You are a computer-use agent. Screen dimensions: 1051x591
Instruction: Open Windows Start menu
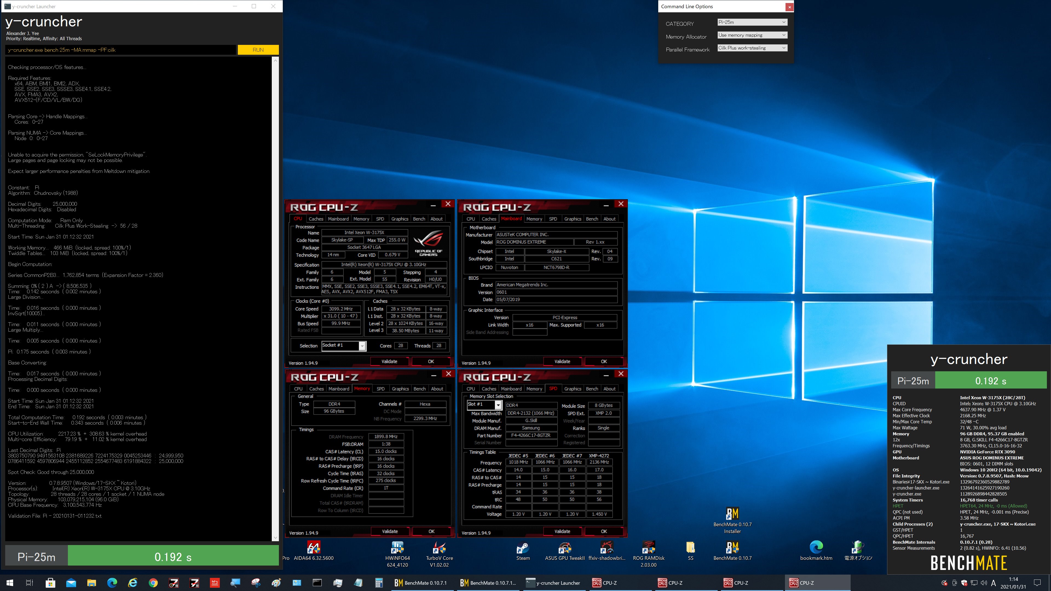(x=10, y=583)
